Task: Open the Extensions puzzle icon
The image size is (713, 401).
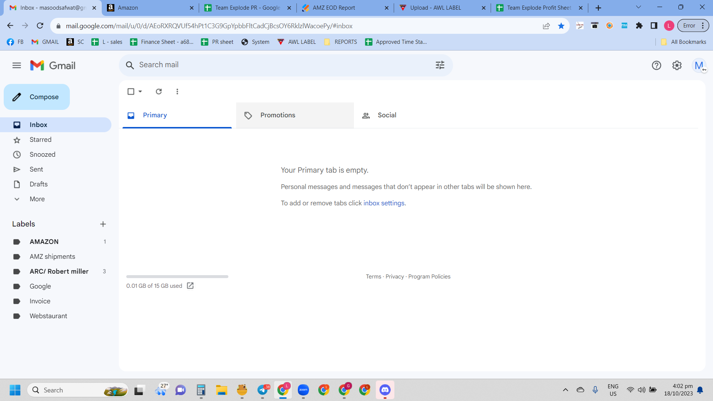Action: (639, 26)
